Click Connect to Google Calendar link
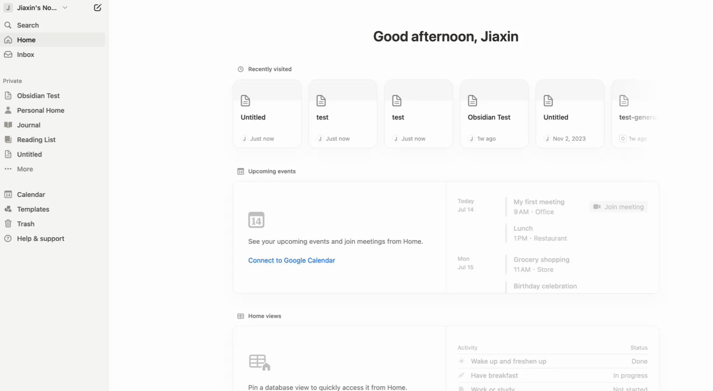The image size is (713, 391). point(291,260)
